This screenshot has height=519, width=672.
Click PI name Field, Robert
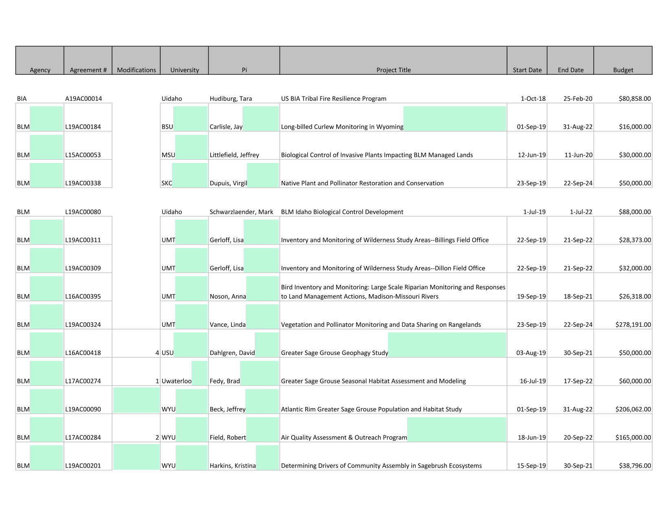pyautogui.click(x=228, y=437)
